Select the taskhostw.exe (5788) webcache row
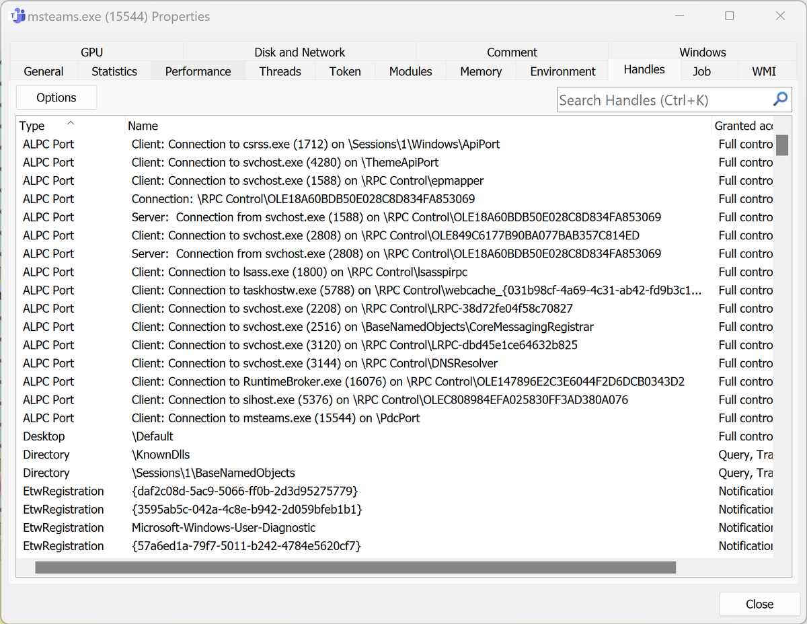The height and width of the screenshot is (624, 807). click(395, 290)
